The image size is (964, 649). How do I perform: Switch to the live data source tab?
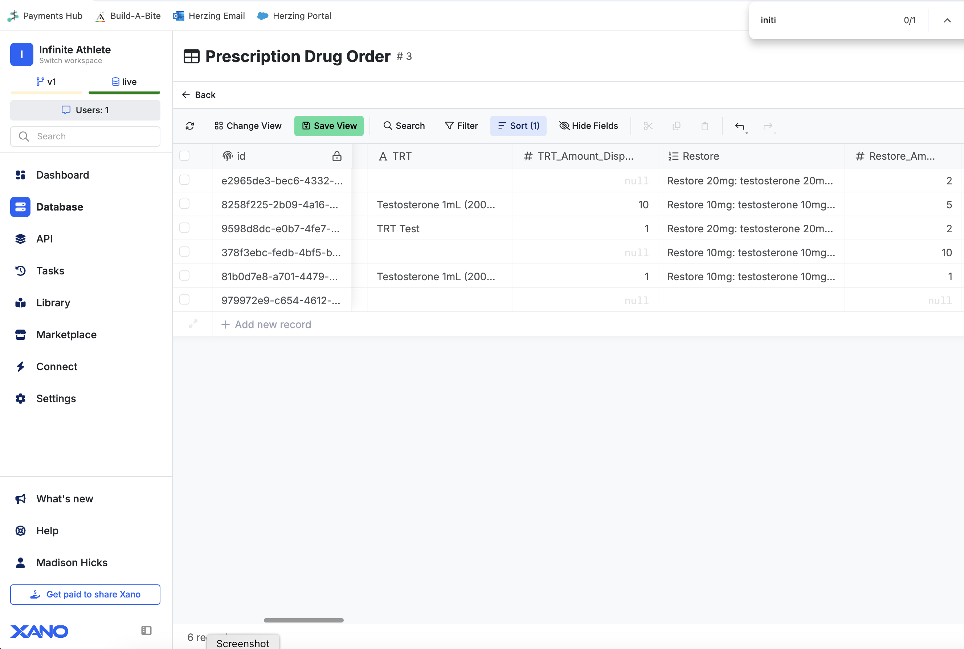click(x=124, y=82)
